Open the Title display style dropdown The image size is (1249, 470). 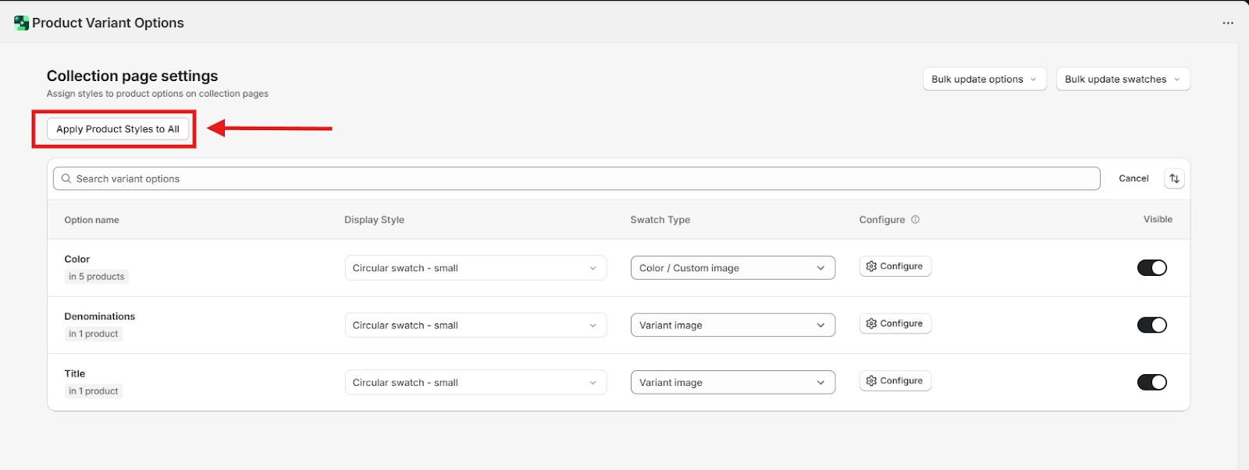tap(475, 383)
